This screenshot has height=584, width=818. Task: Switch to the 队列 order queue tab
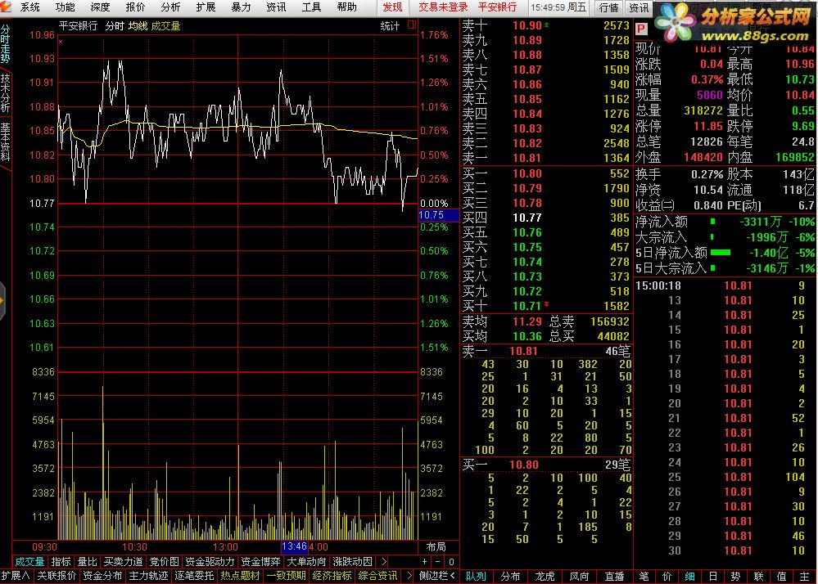coord(476,576)
